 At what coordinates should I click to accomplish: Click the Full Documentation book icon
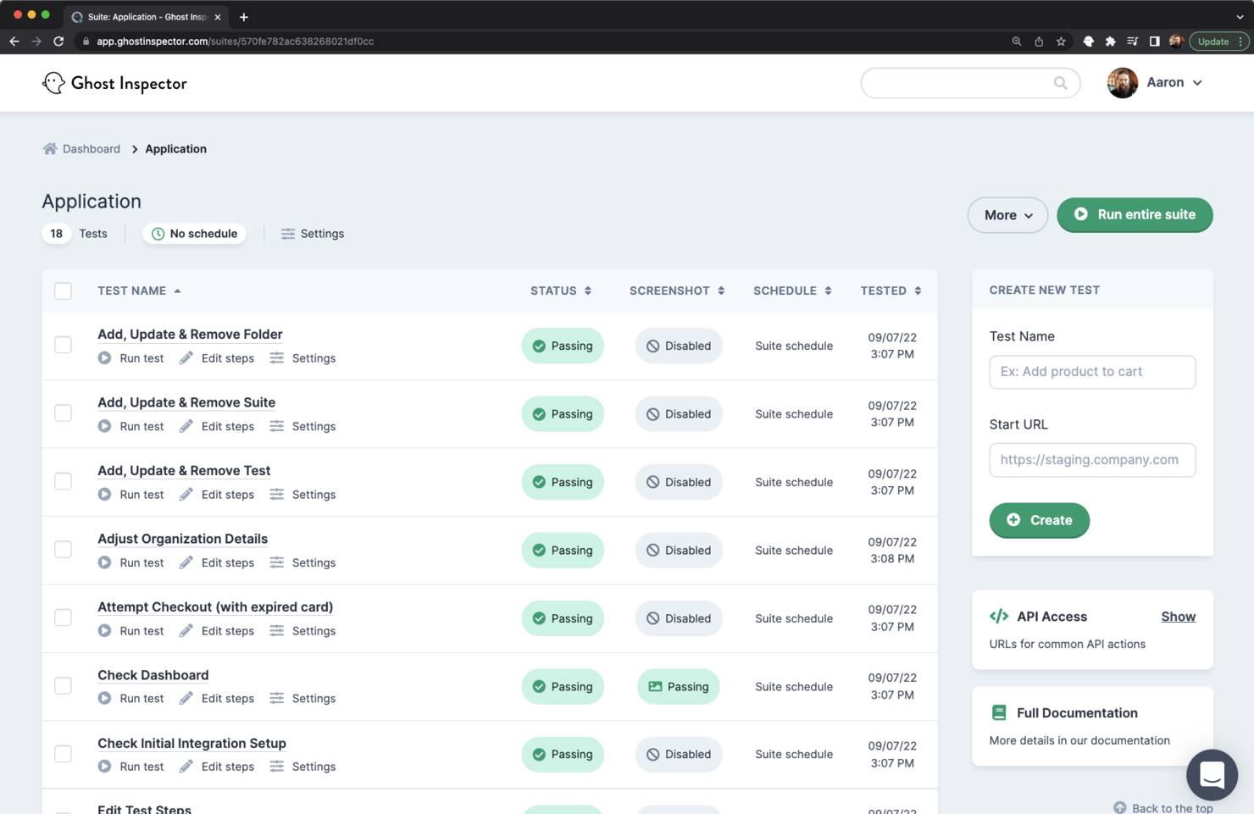pyautogui.click(x=999, y=713)
